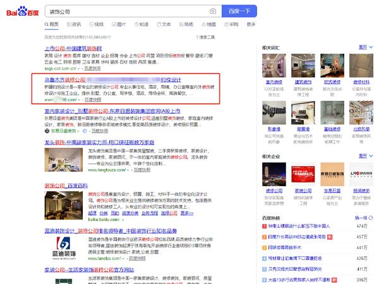Click the 室内装修 thumbnail image
Viewport: 379px width, 284px height.
tap(274, 66)
